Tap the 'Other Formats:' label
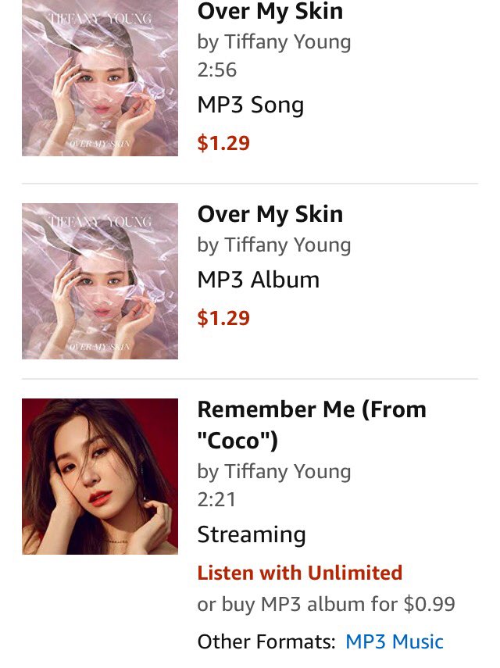Screen dimensions: 500x668 [x=266, y=641]
